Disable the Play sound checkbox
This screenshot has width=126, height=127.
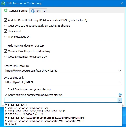coord(6,31)
